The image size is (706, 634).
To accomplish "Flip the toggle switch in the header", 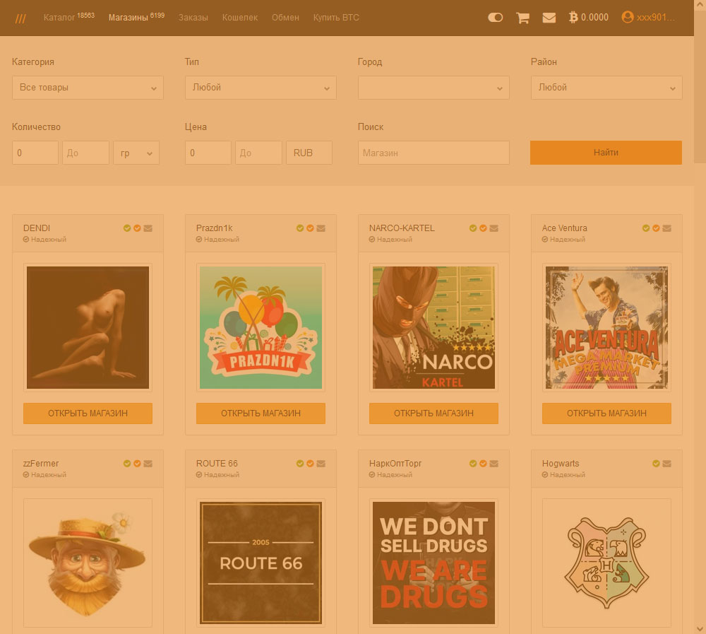I will point(496,18).
